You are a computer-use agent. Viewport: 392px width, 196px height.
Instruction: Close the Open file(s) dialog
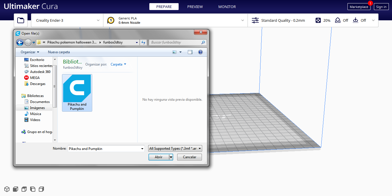click(x=200, y=32)
